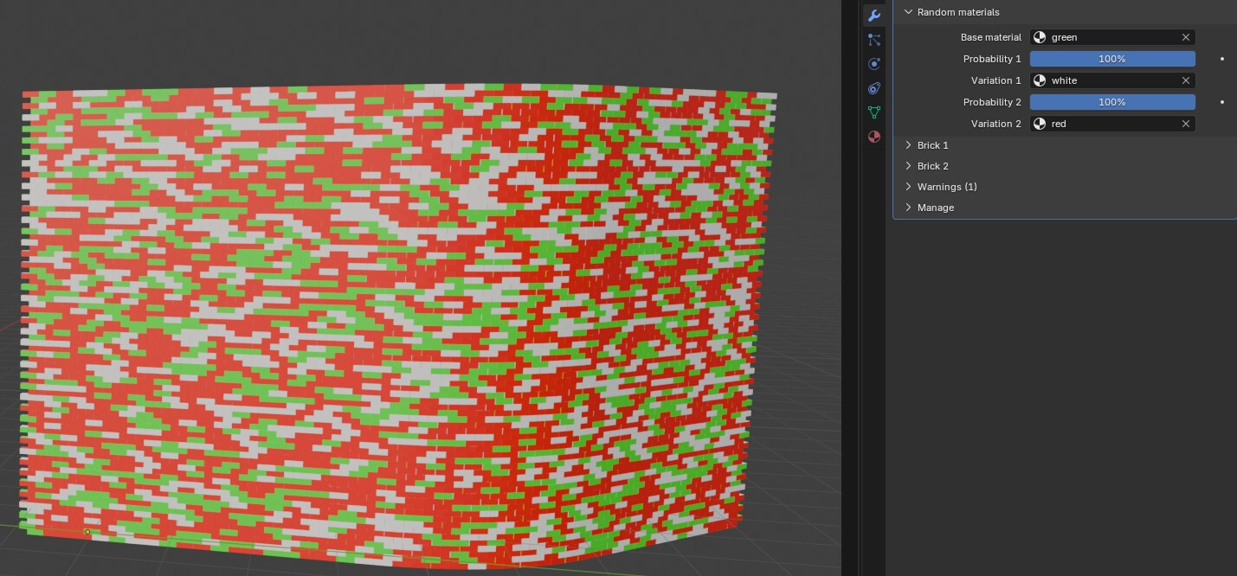Collapse the Random materials panel
Screen dimensions: 1237x576
coord(908,12)
